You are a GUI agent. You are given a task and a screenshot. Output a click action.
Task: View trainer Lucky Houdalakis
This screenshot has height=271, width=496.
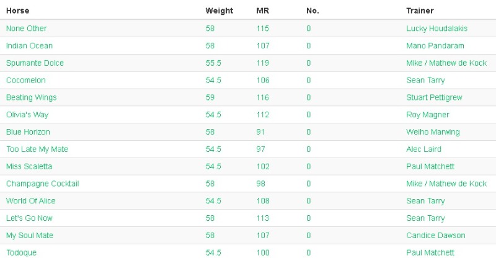tap(436, 29)
